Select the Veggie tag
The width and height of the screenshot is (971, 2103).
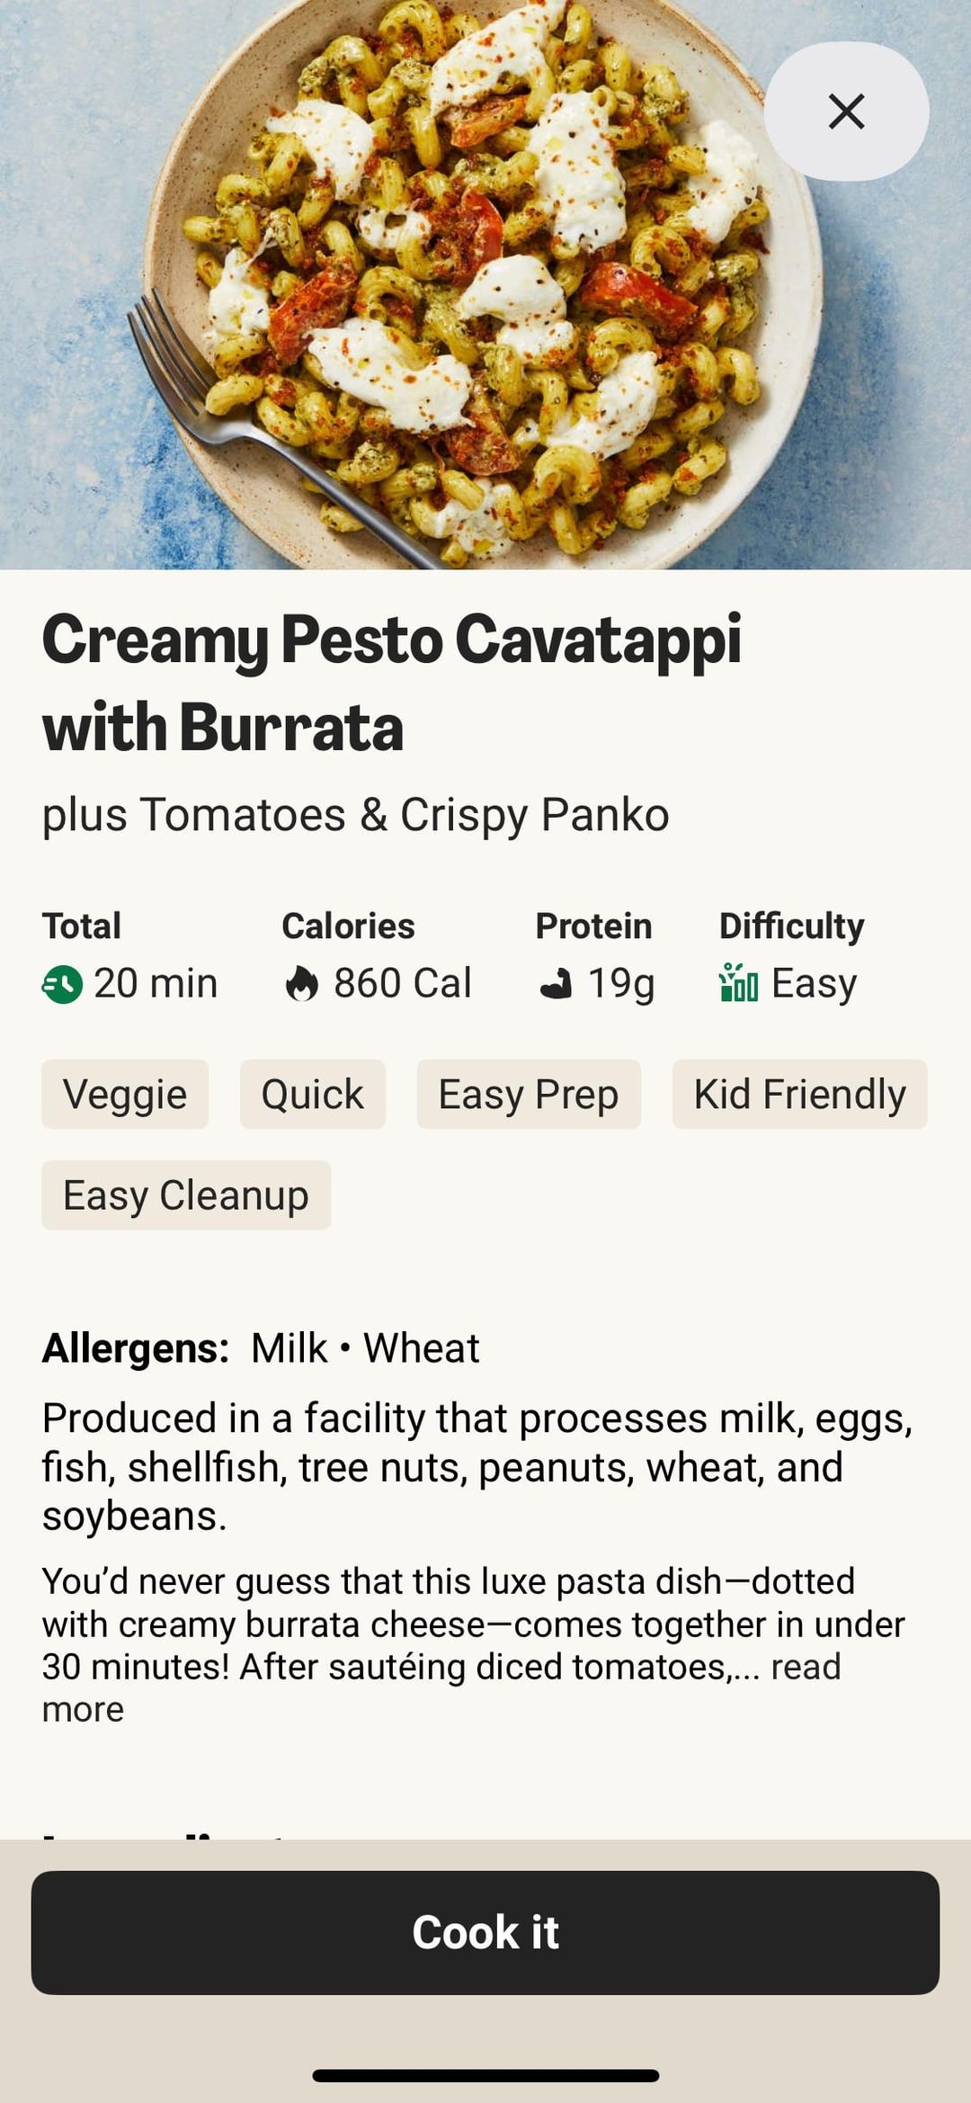[x=125, y=1095]
